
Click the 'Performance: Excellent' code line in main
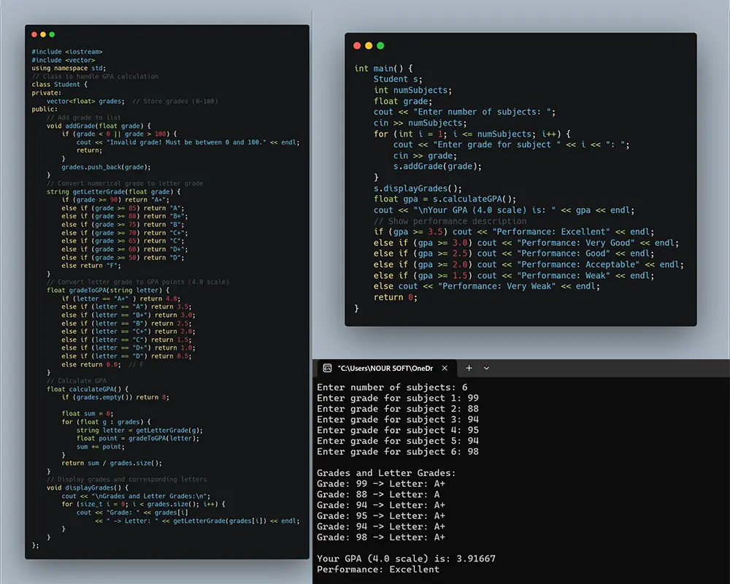514,232
